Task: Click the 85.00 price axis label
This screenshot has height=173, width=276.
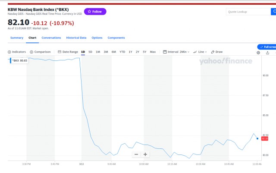Action: (266, 115)
